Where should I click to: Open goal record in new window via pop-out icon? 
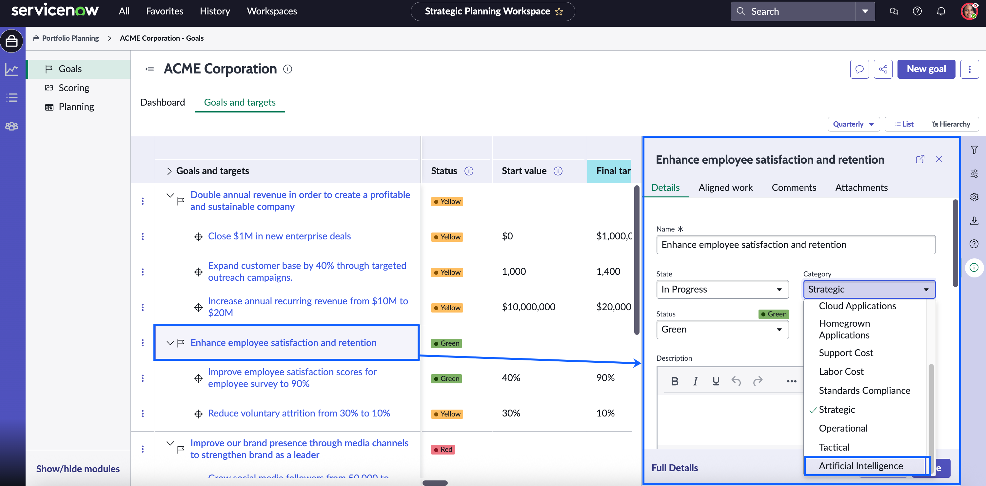[x=920, y=159]
